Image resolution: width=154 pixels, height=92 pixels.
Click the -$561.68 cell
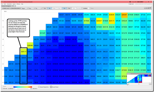pyautogui.click(x=61, y=58)
